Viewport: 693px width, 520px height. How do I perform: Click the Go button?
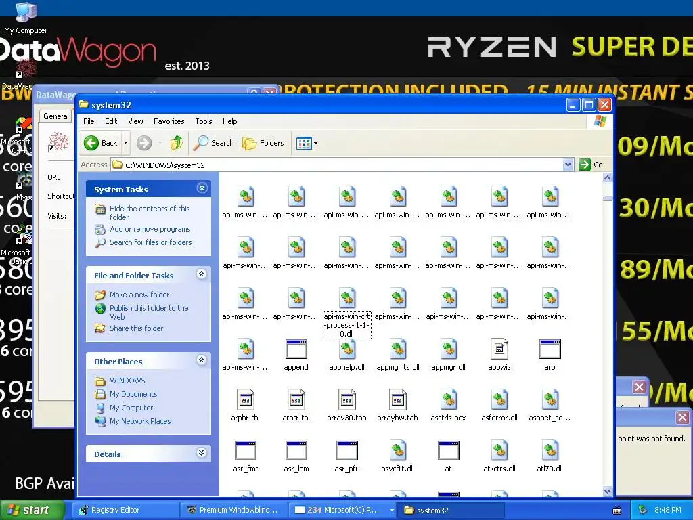(x=591, y=165)
